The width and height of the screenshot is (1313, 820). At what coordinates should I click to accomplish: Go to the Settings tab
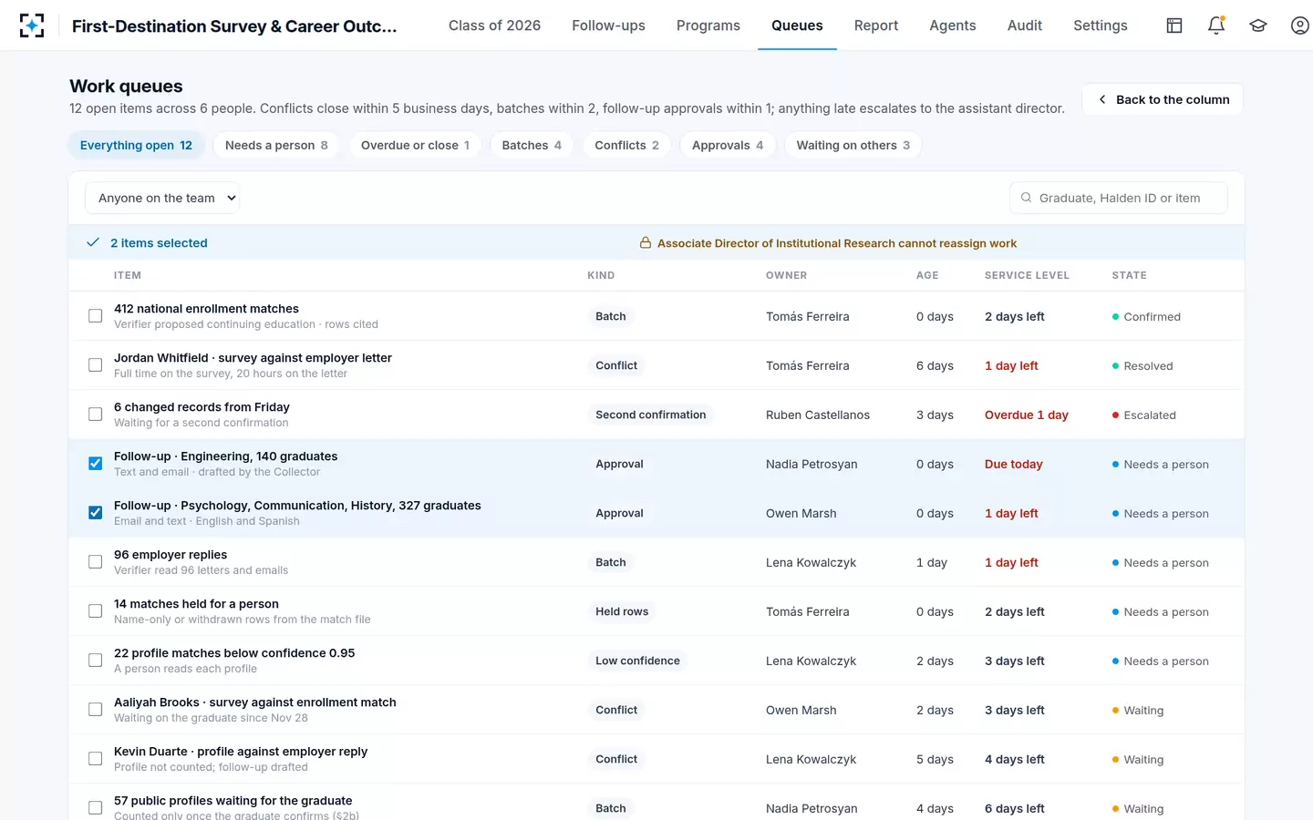point(1101,26)
